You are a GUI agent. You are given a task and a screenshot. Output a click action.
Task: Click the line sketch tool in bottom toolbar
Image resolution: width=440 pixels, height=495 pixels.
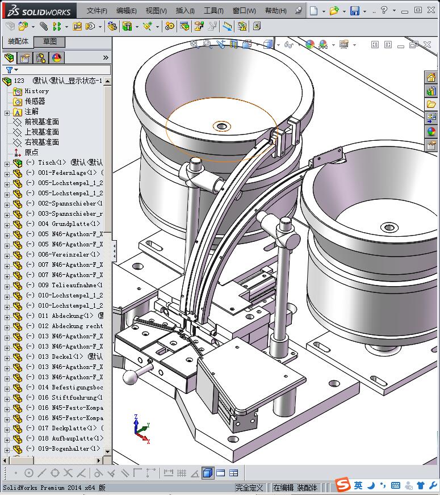(41, 473)
